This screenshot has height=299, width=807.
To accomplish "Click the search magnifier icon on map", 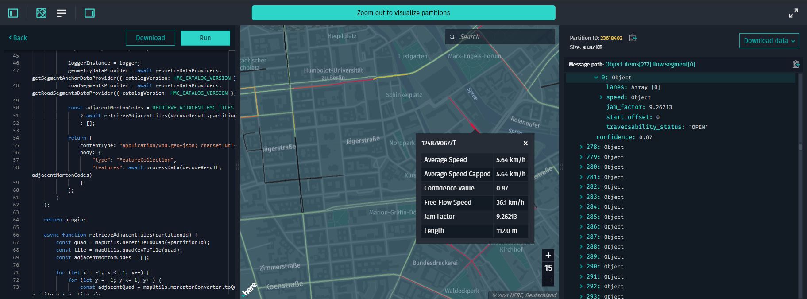I will pyautogui.click(x=452, y=37).
